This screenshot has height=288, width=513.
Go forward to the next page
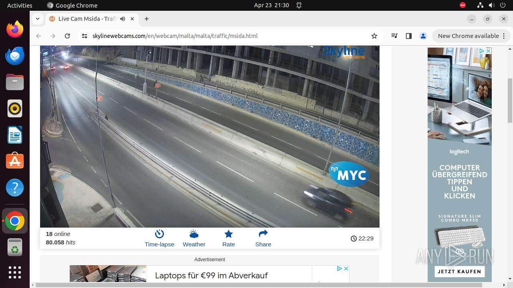53,36
